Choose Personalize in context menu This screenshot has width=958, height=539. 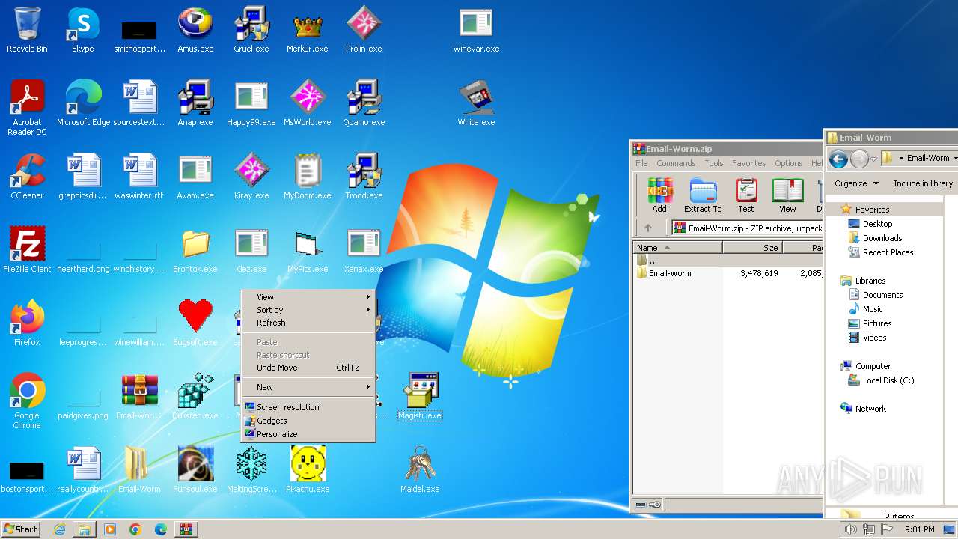pos(308,434)
